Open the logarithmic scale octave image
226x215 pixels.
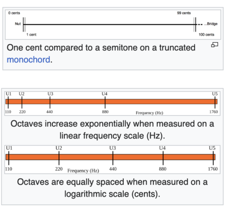(112, 159)
